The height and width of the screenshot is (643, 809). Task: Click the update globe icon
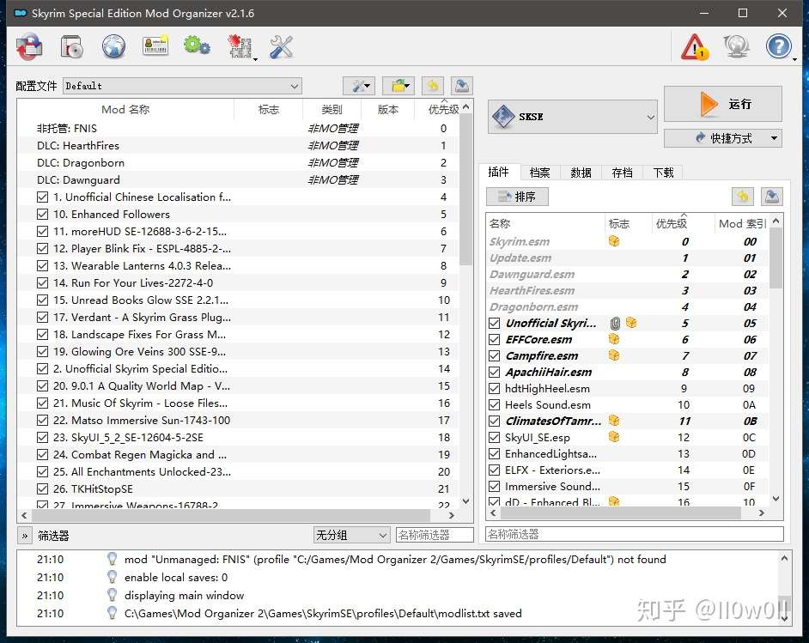(736, 45)
